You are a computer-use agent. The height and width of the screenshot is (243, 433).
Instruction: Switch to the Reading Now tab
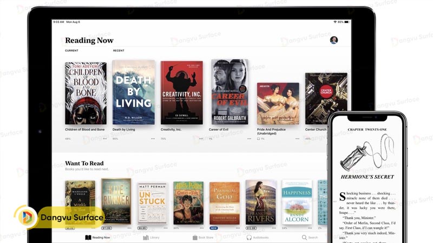pyautogui.click(x=97, y=238)
